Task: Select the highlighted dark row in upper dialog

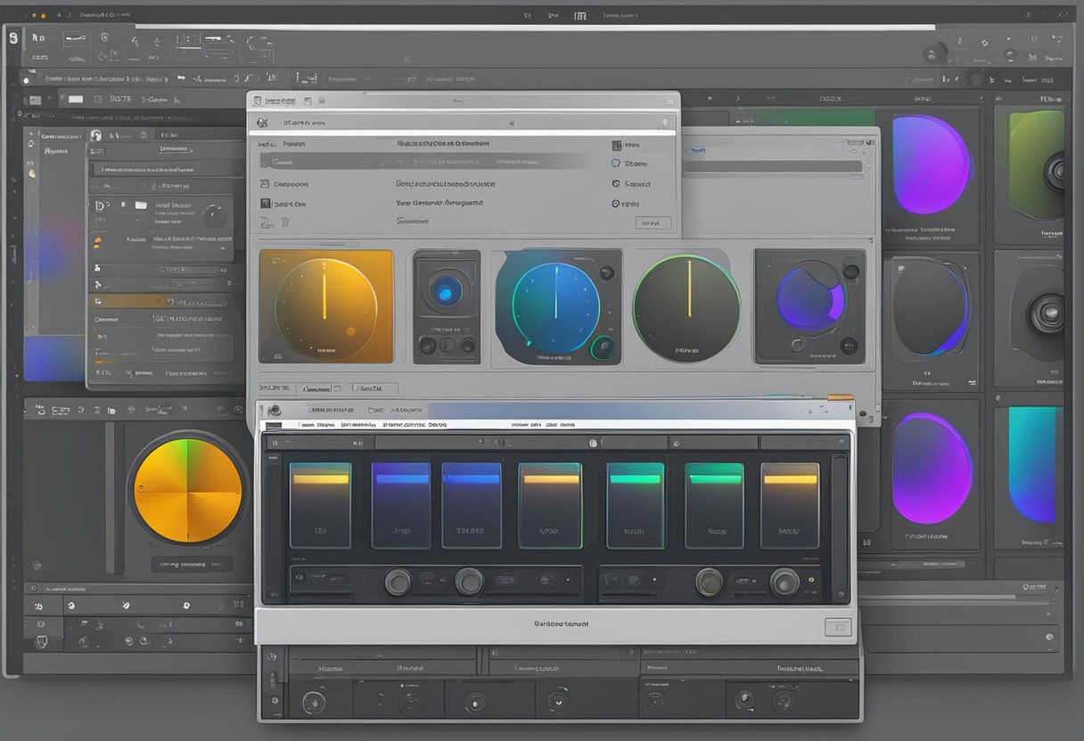Action: (x=423, y=162)
